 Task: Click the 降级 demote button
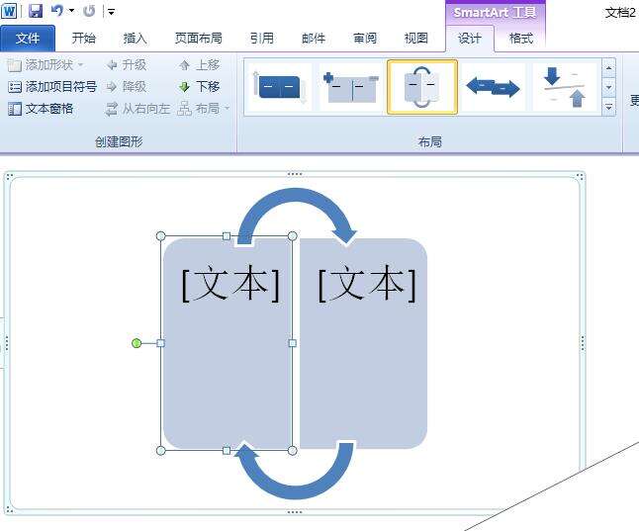(127, 87)
